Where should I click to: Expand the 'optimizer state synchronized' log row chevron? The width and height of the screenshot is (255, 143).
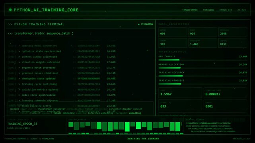pos(19,51)
